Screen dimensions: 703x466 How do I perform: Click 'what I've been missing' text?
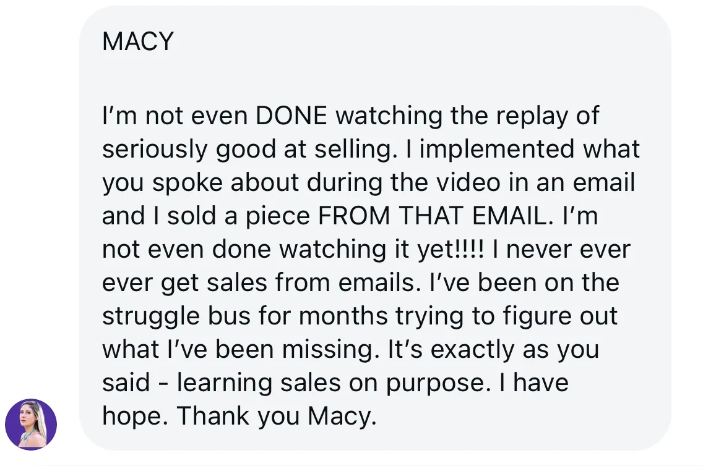click(x=239, y=349)
